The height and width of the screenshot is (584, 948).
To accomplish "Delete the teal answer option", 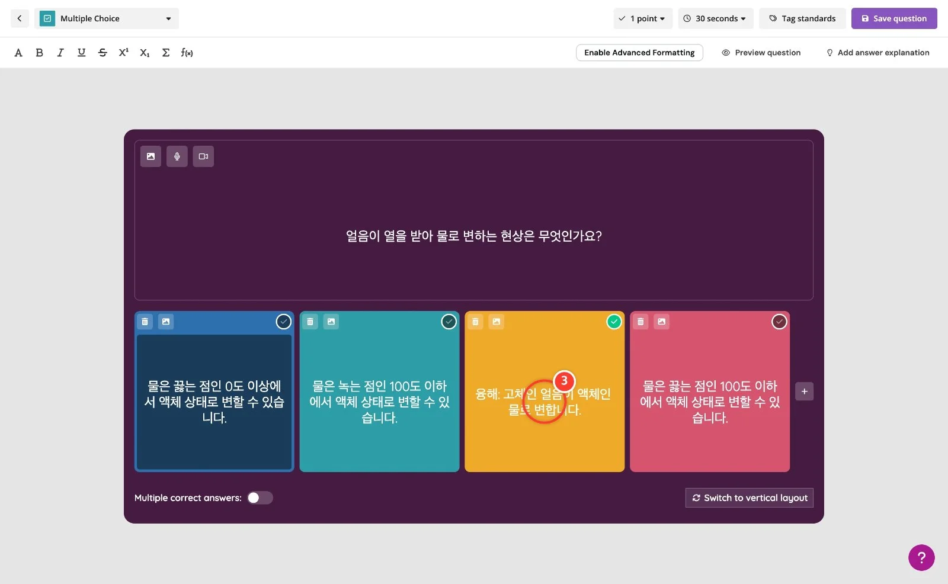I will click(310, 322).
